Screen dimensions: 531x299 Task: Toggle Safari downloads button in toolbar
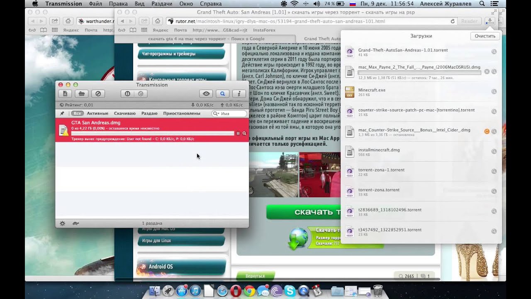tap(490, 21)
